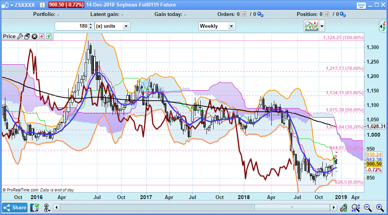Click the yellow 900.50 price axis marker
Image resolution: width=388 pixels, height=215 pixels.
click(374, 164)
